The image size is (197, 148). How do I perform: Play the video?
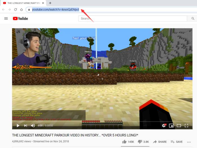(18, 126)
